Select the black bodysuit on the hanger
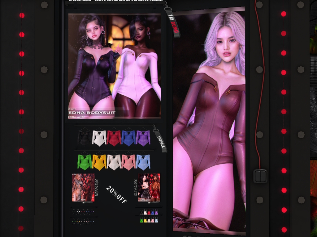Screen dimensions: 317x237 (x=84, y=138)
